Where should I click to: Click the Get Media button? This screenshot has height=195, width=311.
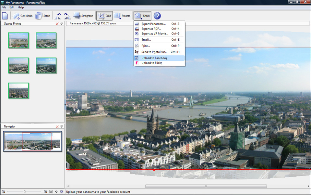22,16
